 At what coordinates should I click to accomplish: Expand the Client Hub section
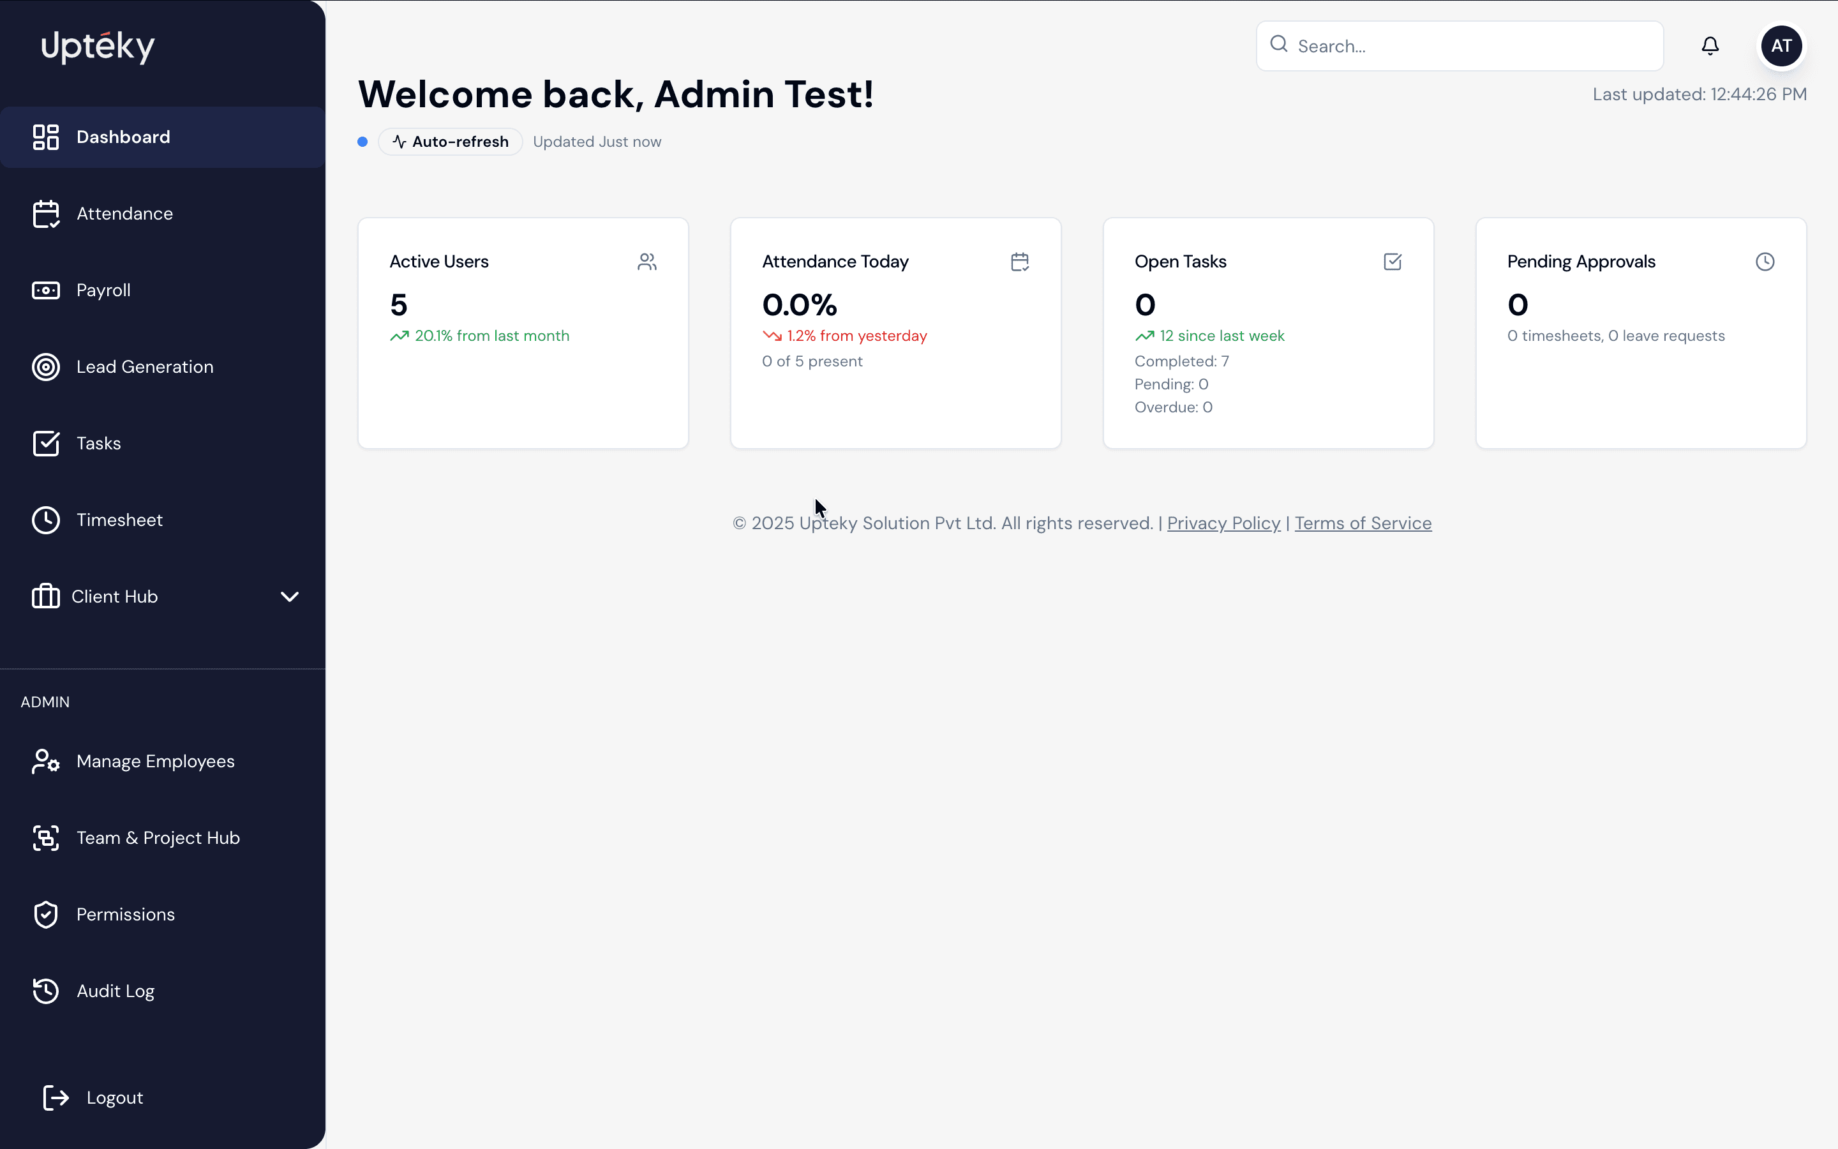pos(289,597)
